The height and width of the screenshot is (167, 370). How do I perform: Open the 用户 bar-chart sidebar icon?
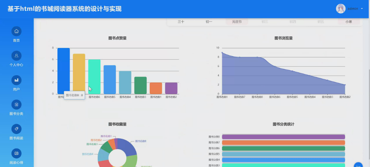pyautogui.click(x=16, y=80)
